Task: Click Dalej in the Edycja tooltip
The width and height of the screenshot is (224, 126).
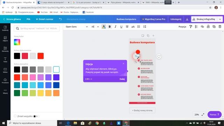Action: coord(122,79)
